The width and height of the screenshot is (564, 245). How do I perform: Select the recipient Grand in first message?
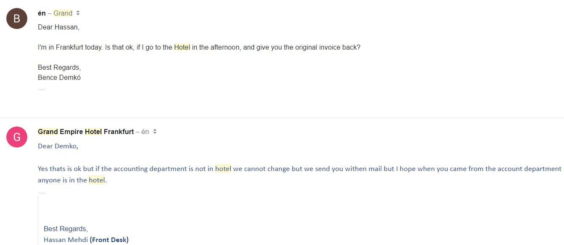[x=63, y=13]
